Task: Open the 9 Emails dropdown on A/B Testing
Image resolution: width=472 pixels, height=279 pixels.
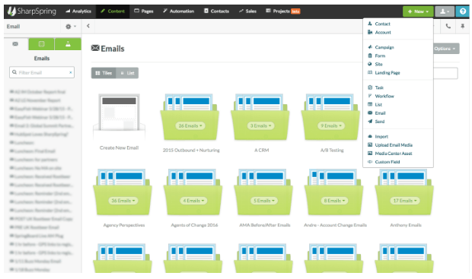Action: tap(331, 125)
